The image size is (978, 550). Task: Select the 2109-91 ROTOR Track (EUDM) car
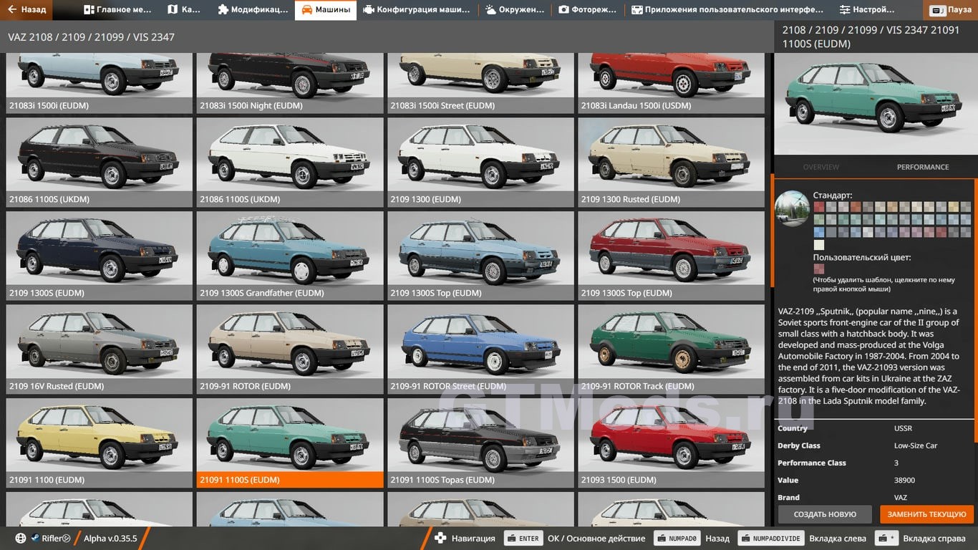click(671, 349)
